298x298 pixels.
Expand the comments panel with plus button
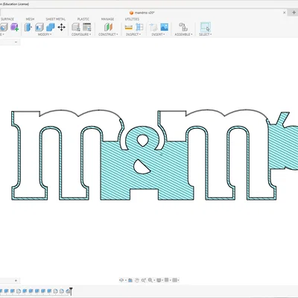16,280
